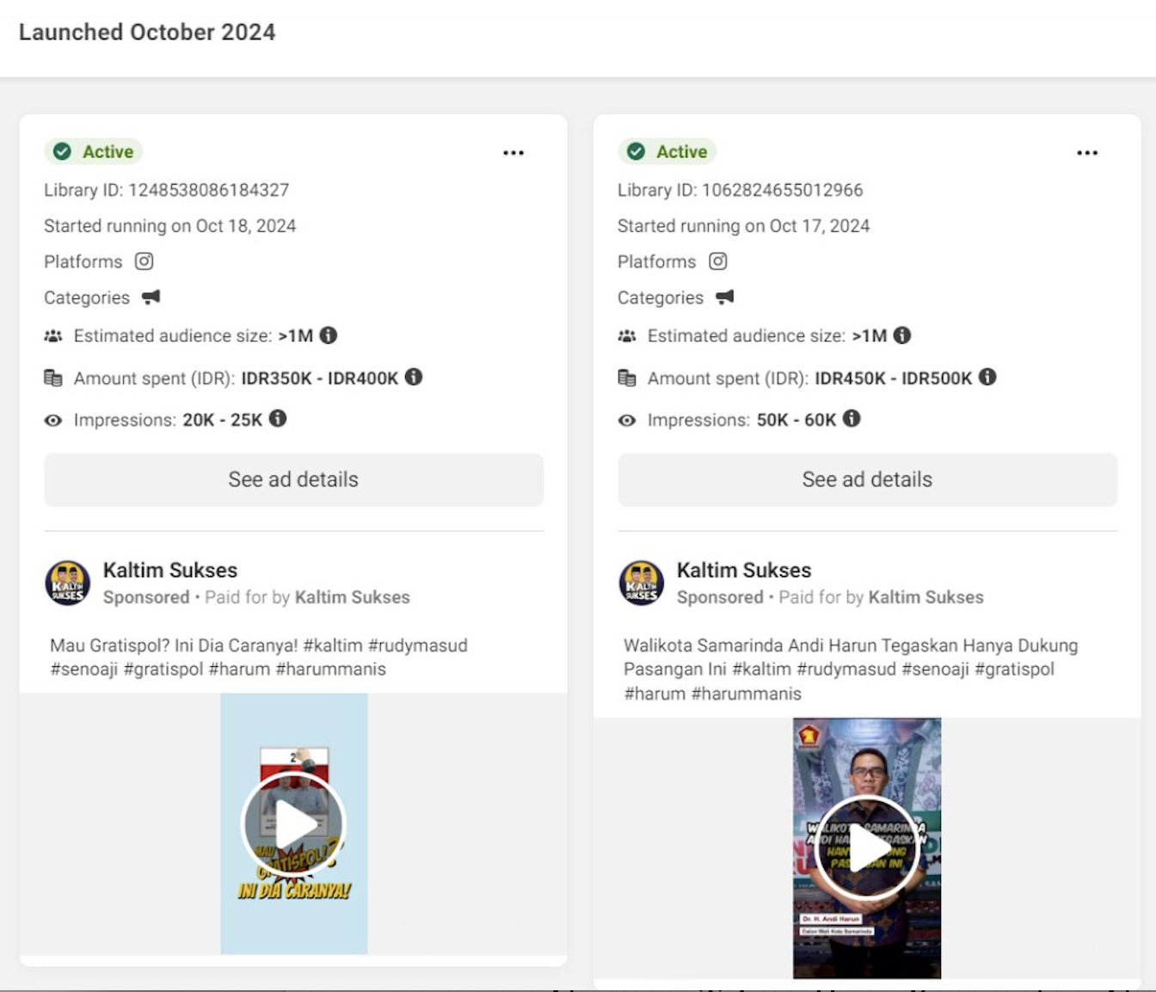Click megaphone category icon on Oct 18 ad
Screen dimensions: 1156x992
coord(151,297)
